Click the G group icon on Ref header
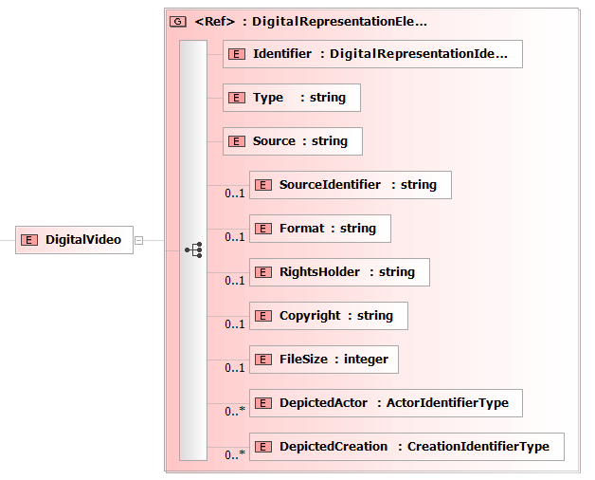Viewport: 595px width, 480px height. tap(177, 21)
